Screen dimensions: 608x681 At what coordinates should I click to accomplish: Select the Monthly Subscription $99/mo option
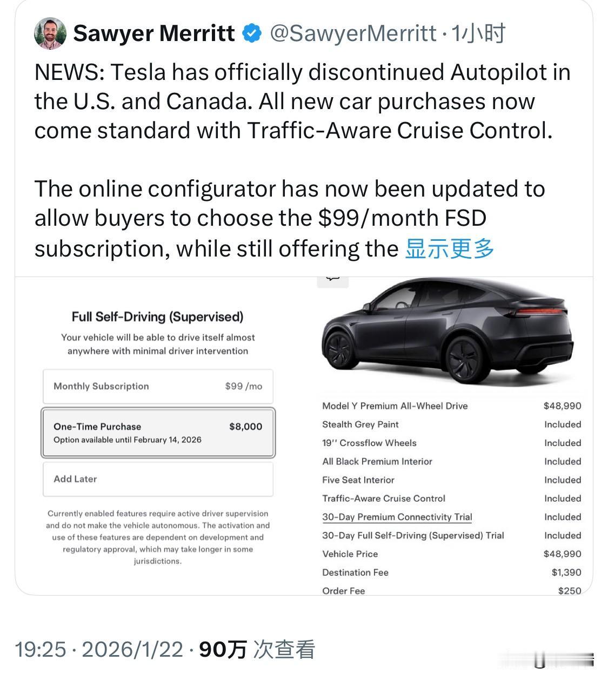[158, 386]
